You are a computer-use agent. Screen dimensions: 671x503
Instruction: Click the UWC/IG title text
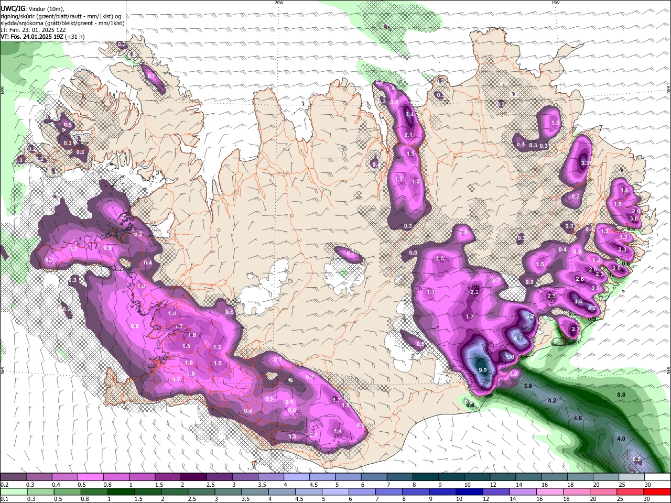[x=12, y=9]
